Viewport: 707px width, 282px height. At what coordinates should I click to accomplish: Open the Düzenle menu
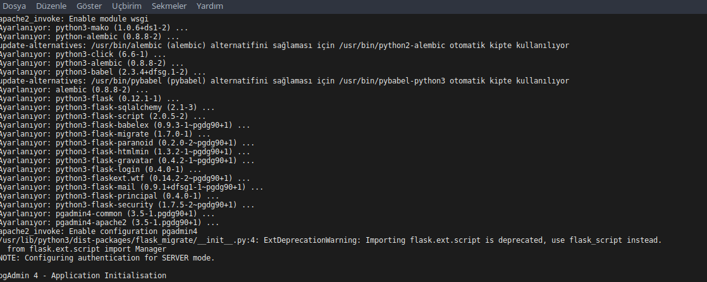(x=51, y=6)
